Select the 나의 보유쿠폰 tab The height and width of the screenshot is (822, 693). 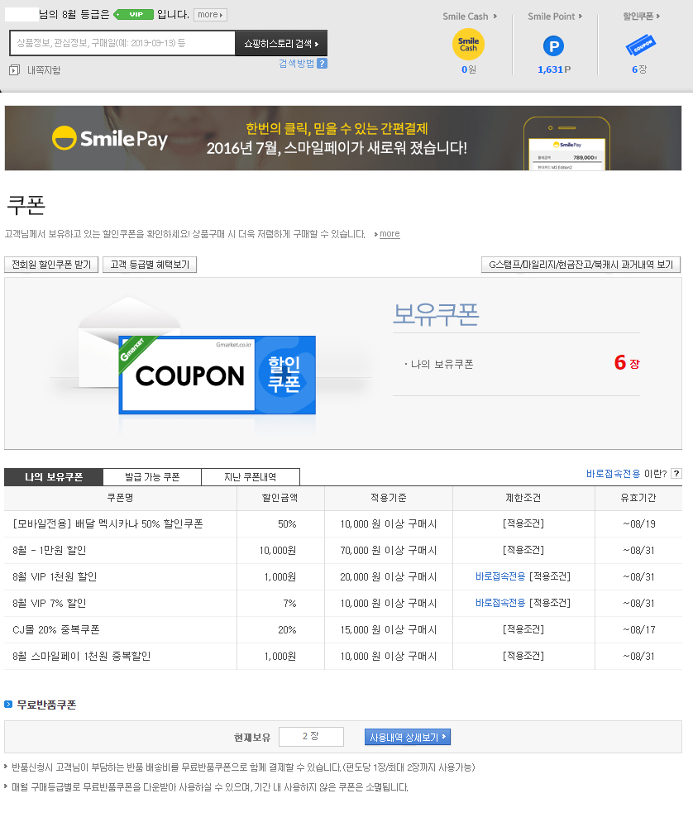54,477
